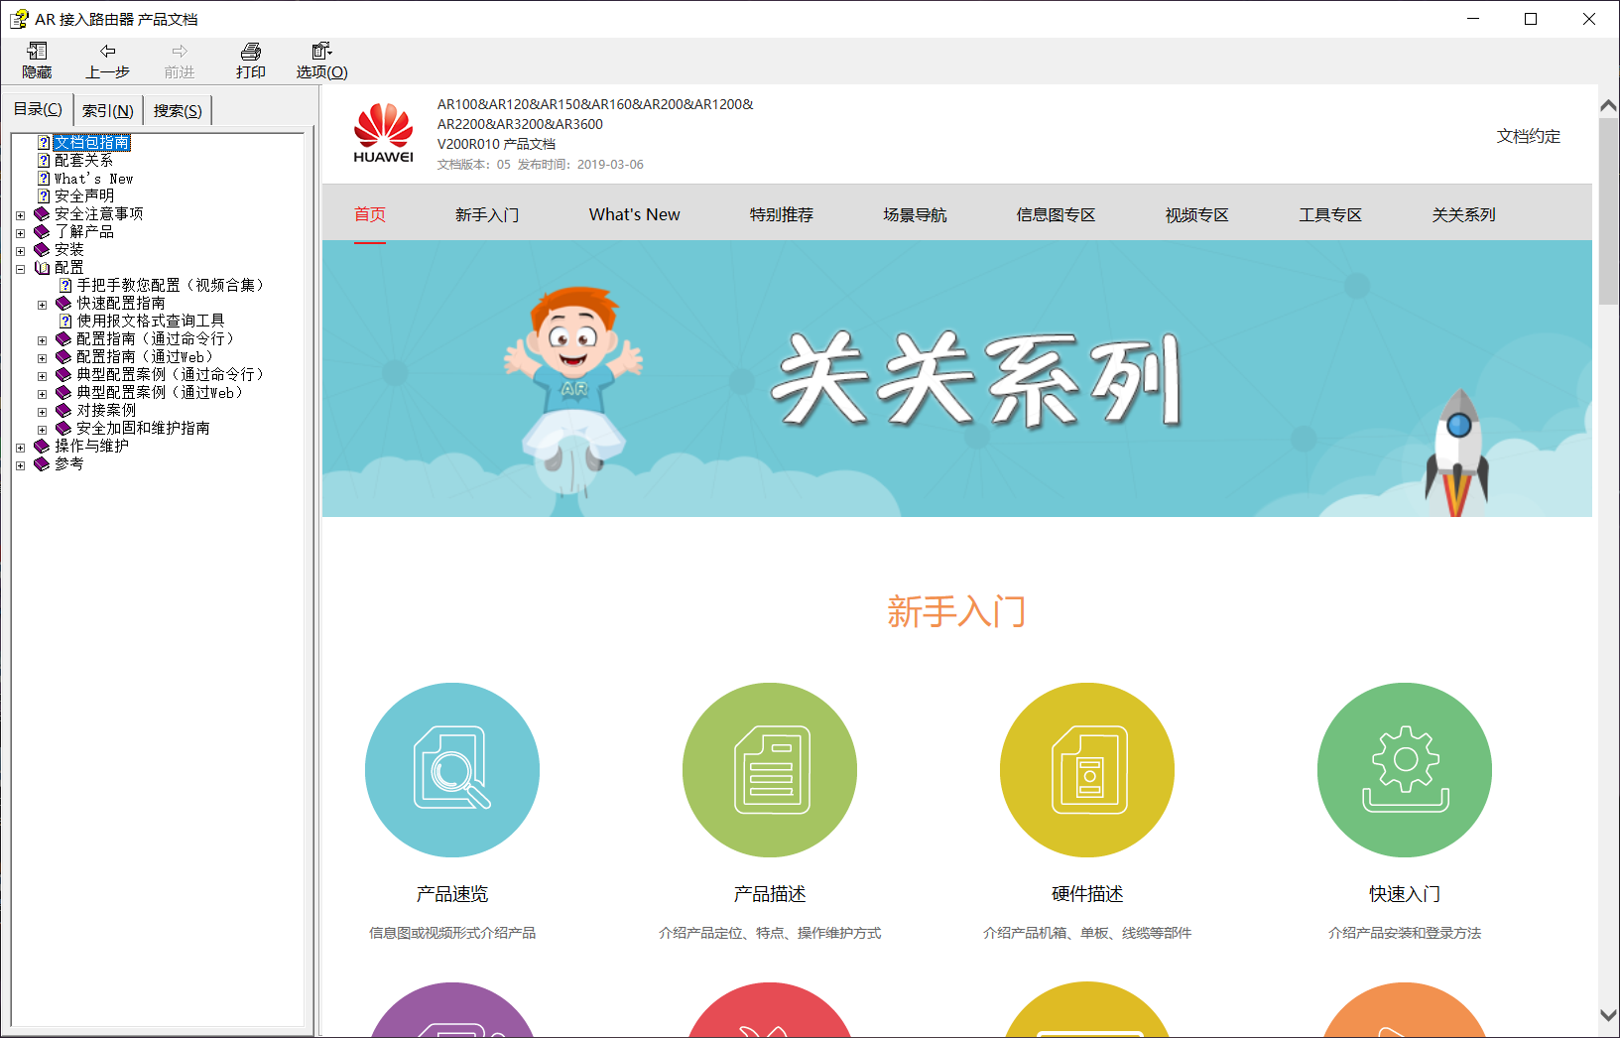
Task: Open the 快速入门 gear circle icon
Action: [x=1405, y=770]
